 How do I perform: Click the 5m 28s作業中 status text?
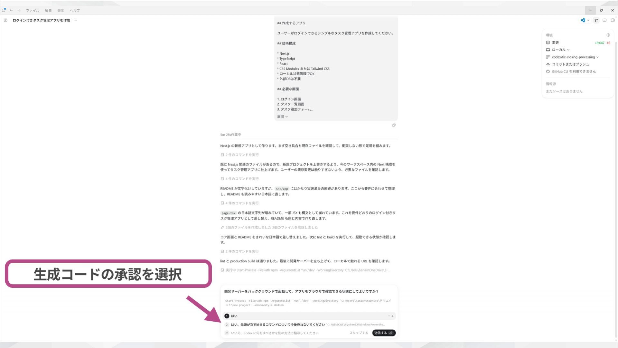coord(230,135)
